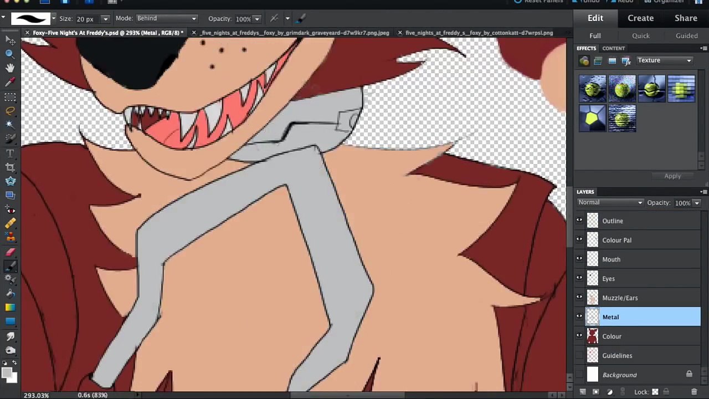Image resolution: width=709 pixels, height=399 pixels.
Task: Select the Clone Stamp tool
Action: pos(10,237)
